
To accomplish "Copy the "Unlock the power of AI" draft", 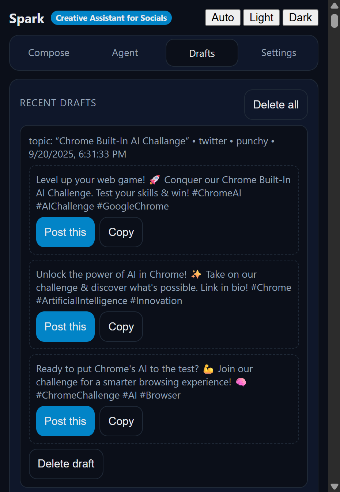I will pyautogui.click(x=121, y=326).
